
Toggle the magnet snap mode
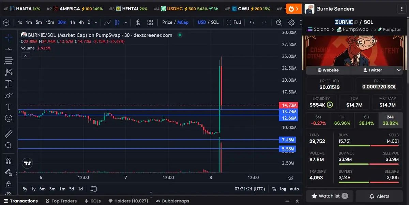point(9,161)
